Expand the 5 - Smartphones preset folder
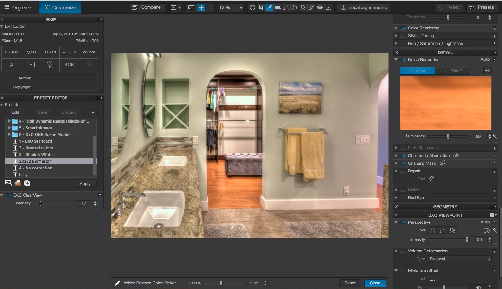The image size is (502, 289). (9, 128)
